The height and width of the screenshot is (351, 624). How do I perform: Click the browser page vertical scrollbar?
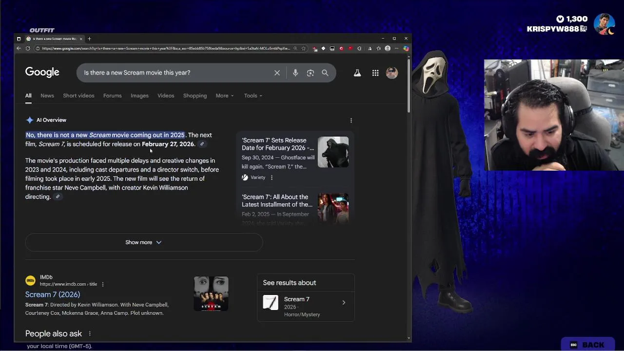(409, 86)
